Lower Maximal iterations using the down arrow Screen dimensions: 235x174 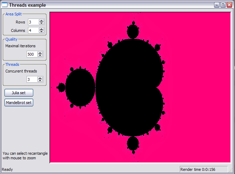coord(40,56)
